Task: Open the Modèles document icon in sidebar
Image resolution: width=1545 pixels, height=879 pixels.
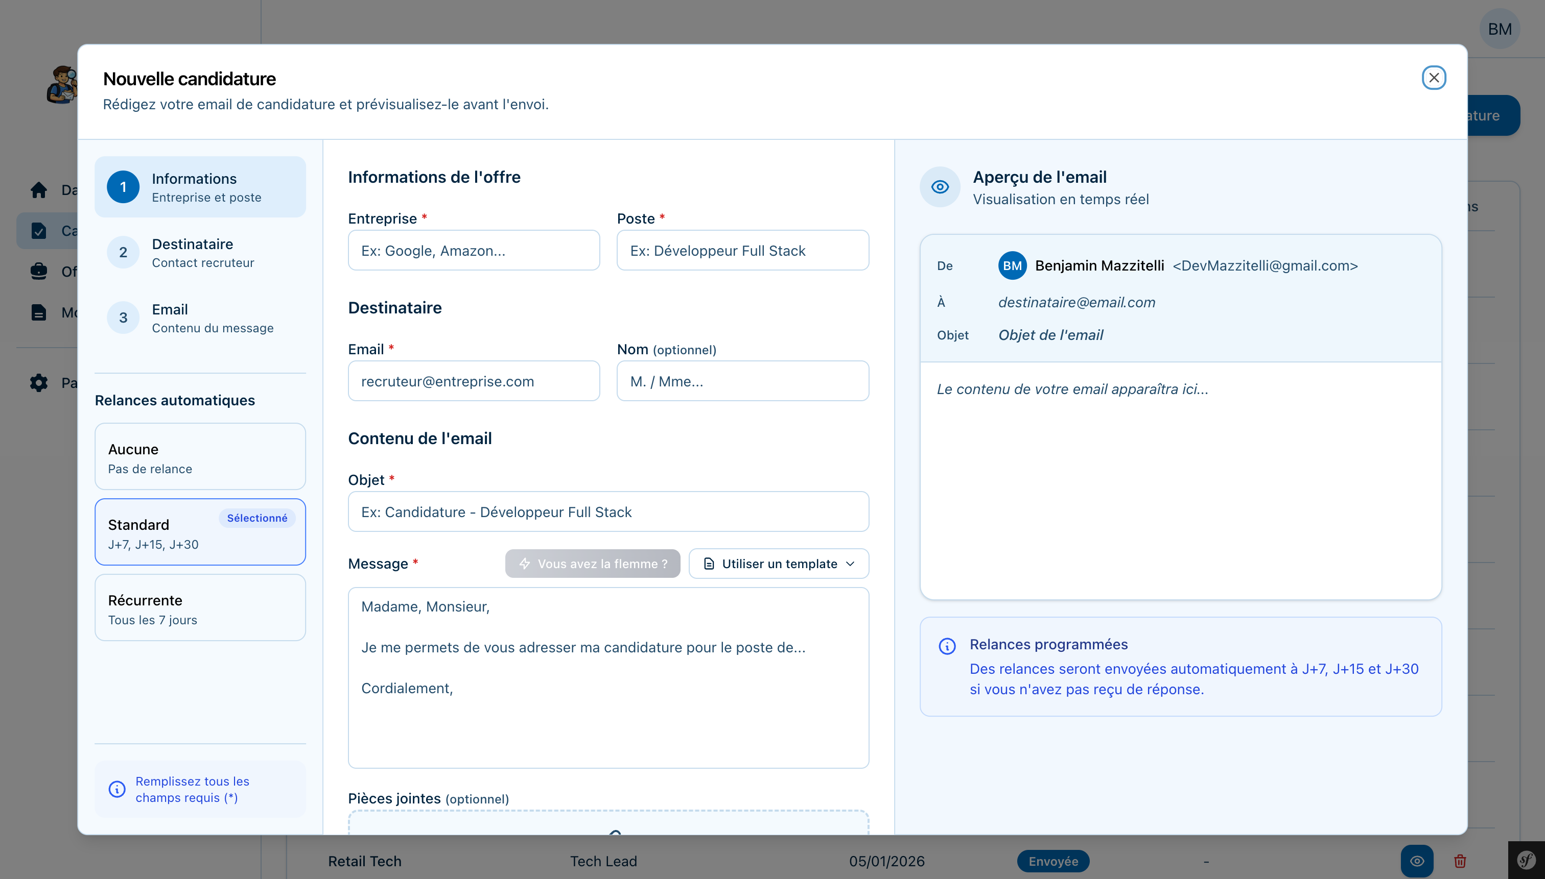Action: (39, 312)
